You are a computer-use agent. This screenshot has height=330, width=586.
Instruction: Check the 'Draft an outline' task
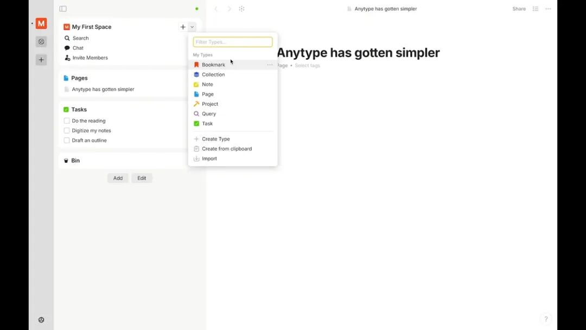pos(67,140)
